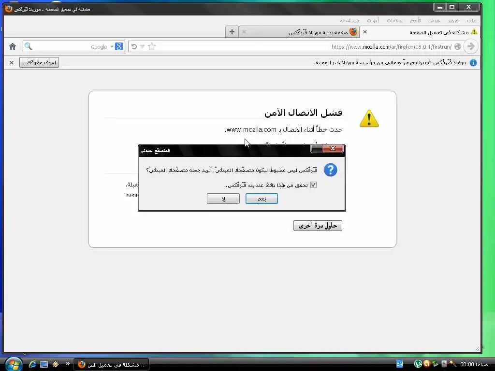Click the uTorrent tray icon
This screenshot has width=495, height=371.
(x=418, y=364)
